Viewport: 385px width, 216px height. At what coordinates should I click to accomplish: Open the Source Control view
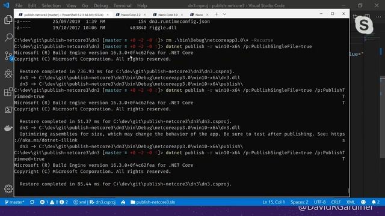pyautogui.click(x=8, y=56)
